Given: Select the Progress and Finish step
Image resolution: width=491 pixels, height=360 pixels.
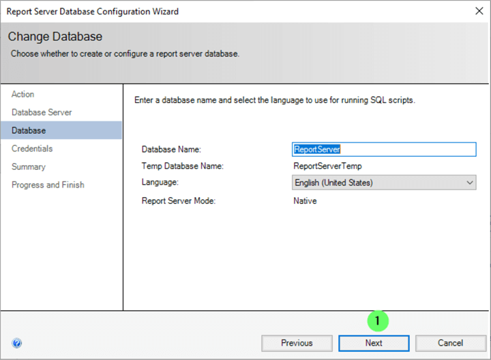Looking at the screenshot, I should coord(48,185).
